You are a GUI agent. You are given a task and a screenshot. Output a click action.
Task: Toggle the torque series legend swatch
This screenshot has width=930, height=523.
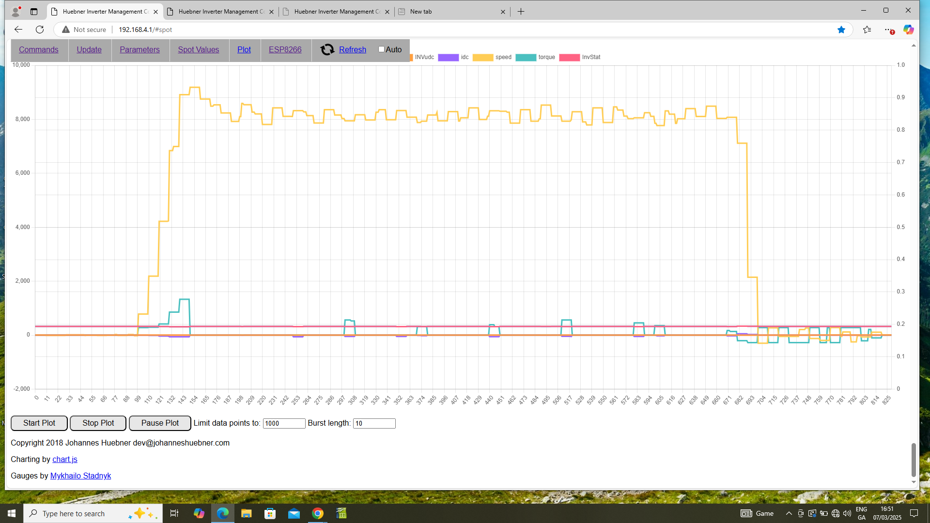click(526, 57)
